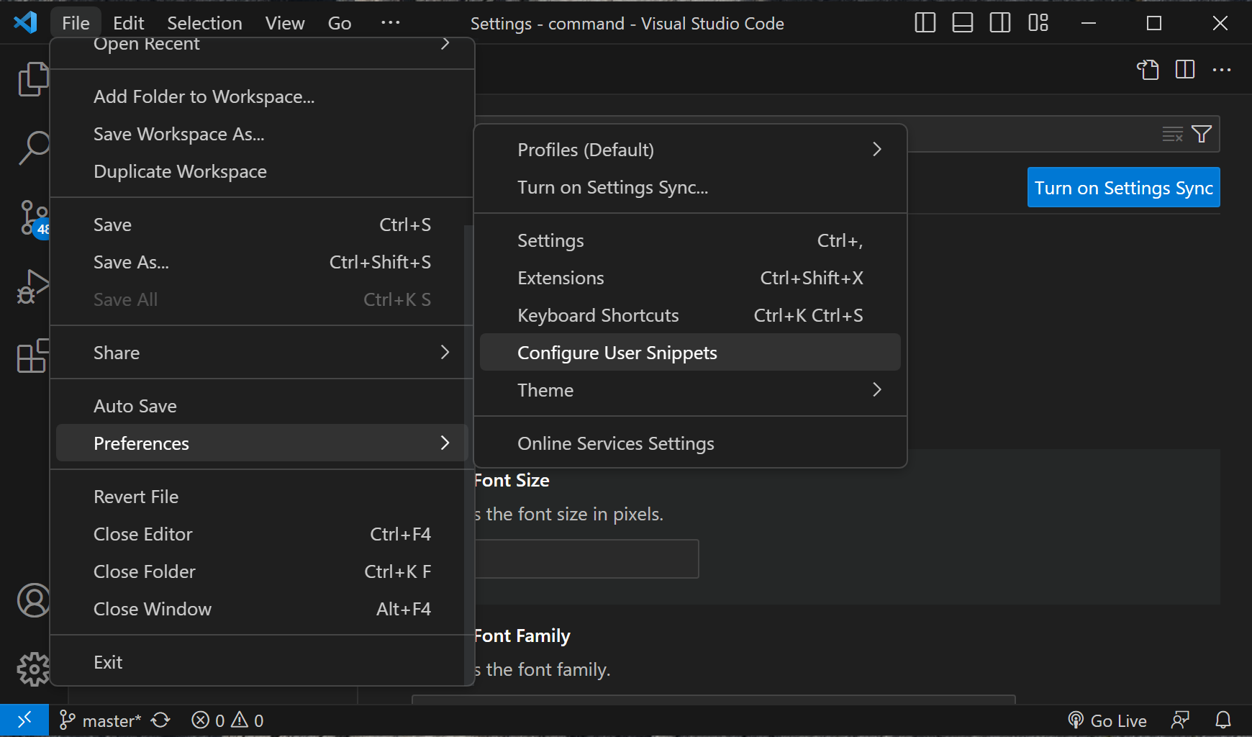The height and width of the screenshot is (737, 1252).
Task: Choose Save Workspace As...
Action: (262, 134)
